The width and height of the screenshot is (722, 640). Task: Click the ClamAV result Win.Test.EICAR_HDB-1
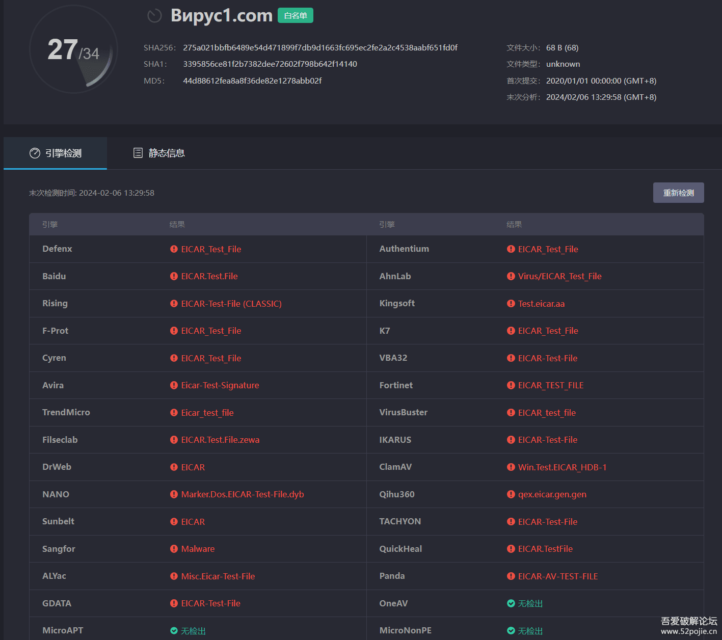pyautogui.click(x=563, y=467)
